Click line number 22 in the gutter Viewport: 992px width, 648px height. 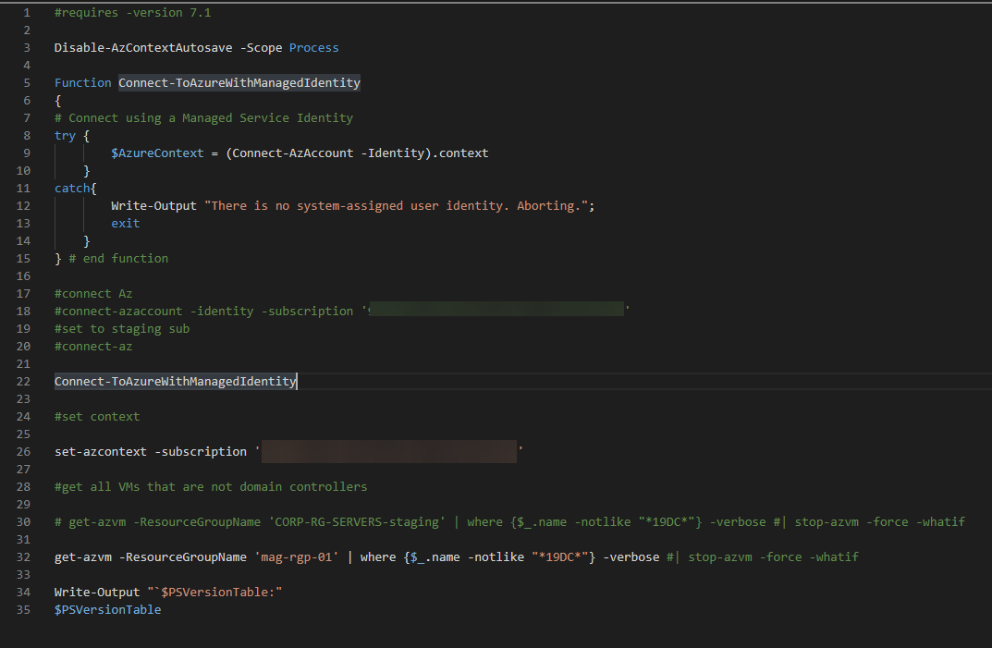23,382
